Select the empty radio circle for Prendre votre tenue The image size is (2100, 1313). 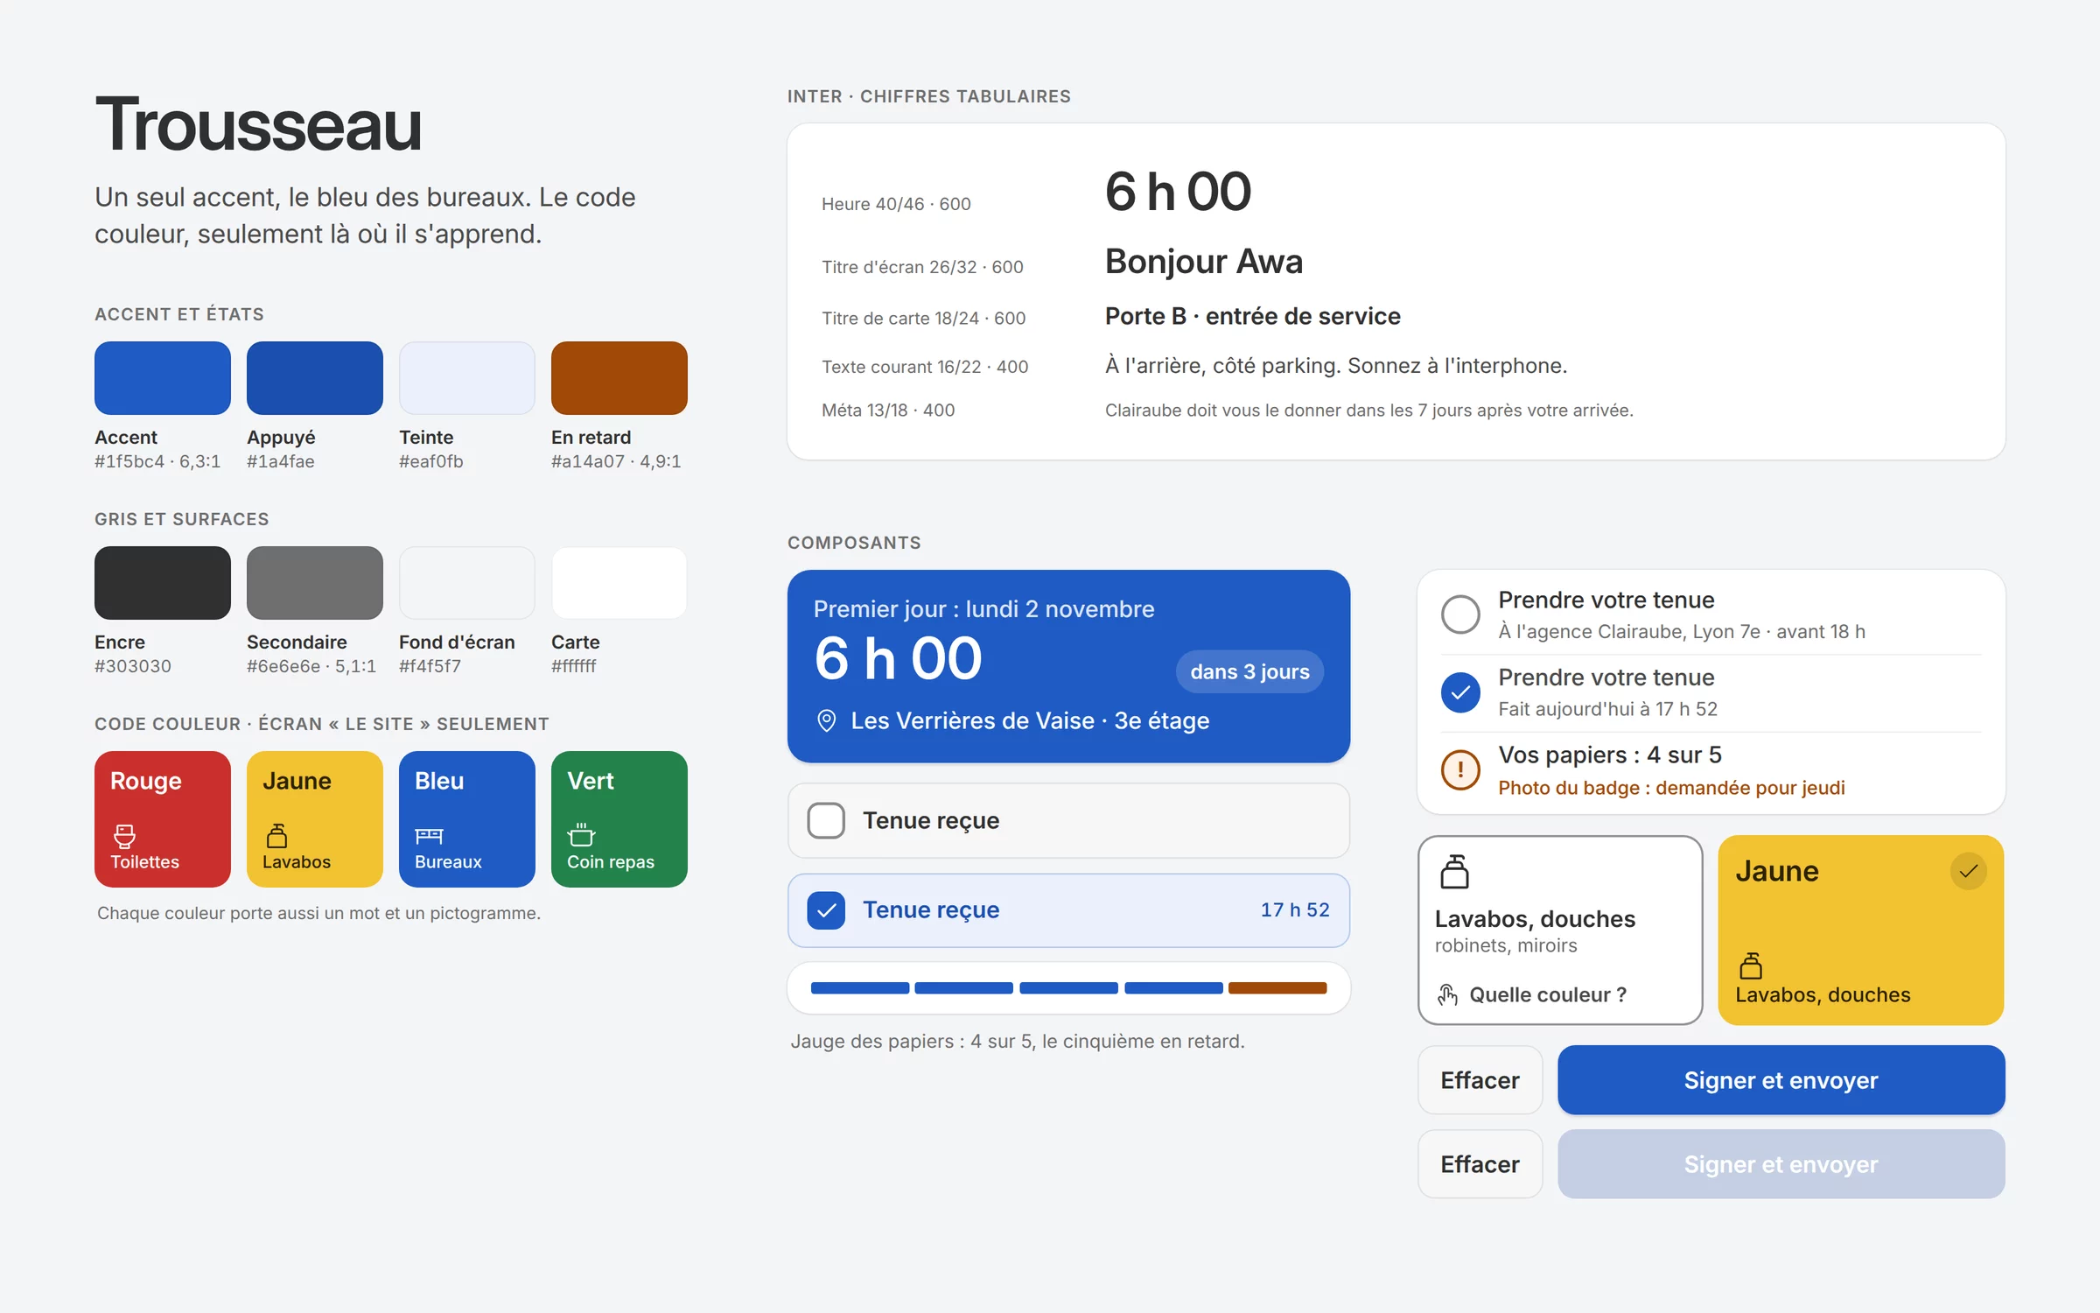coord(1460,614)
